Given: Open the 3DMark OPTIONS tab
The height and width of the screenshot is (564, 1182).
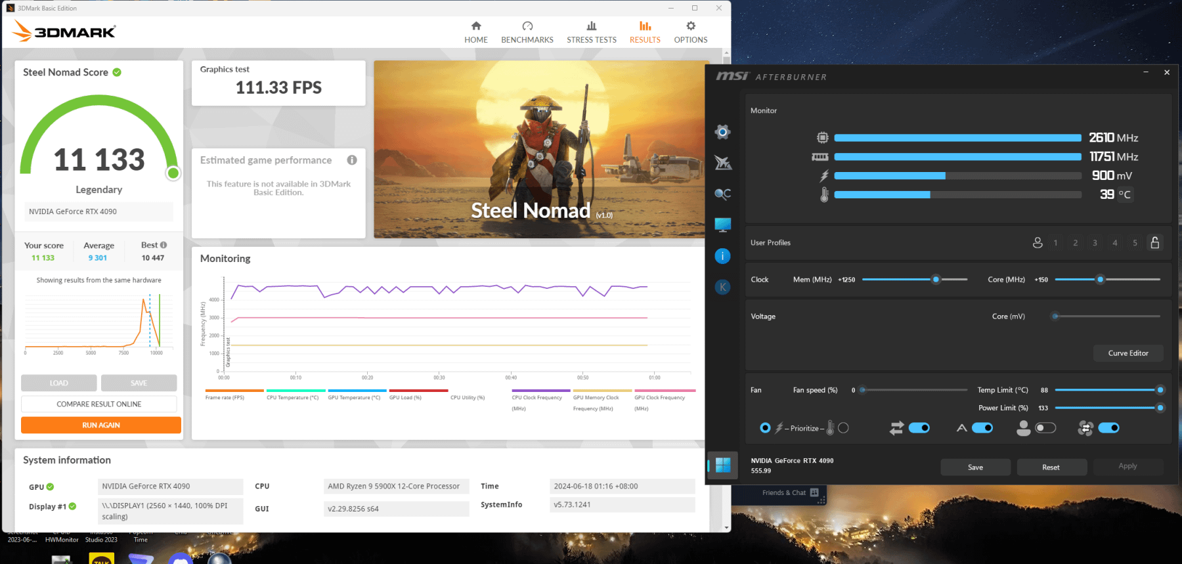Looking at the screenshot, I should (x=691, y=32).
